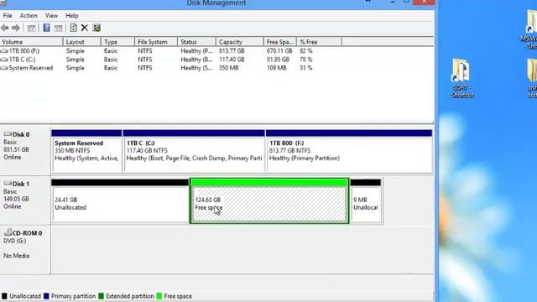Click the Show/Hide Console Tree toolbar icon
The height and width of the screenshot is (302, 537).
pos(31,28)
